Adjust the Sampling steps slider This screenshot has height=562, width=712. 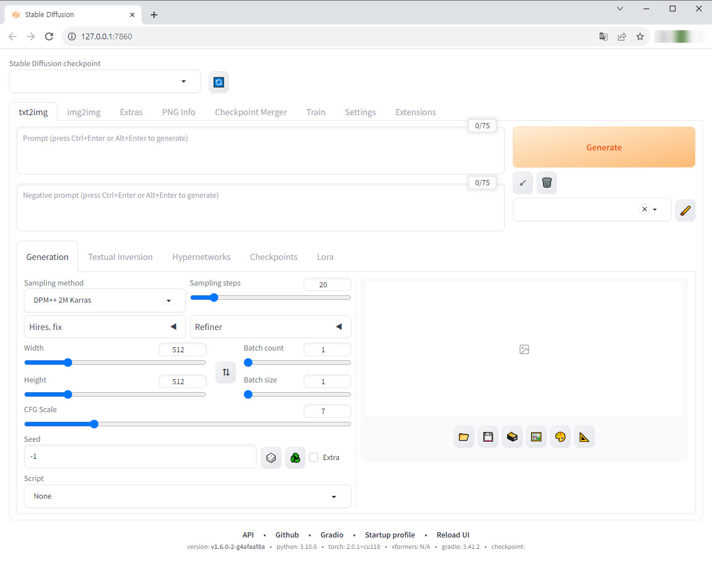(x=270, y=298)
